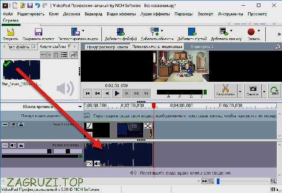
Task: Click fade icon on first video clip
Action: tap(89, 126)
